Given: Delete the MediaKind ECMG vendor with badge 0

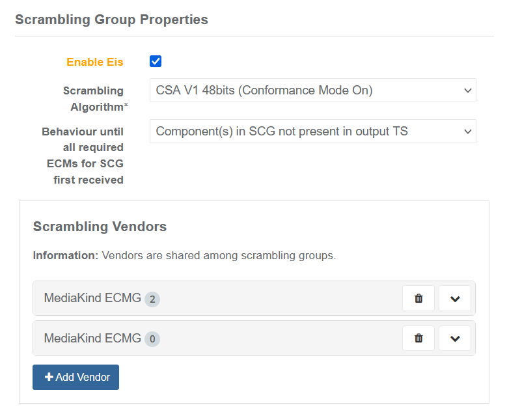Looking at the screenshot, I should [418, 339].
